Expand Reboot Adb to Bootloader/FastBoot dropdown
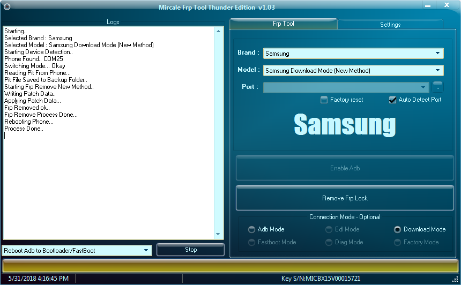 77,250
